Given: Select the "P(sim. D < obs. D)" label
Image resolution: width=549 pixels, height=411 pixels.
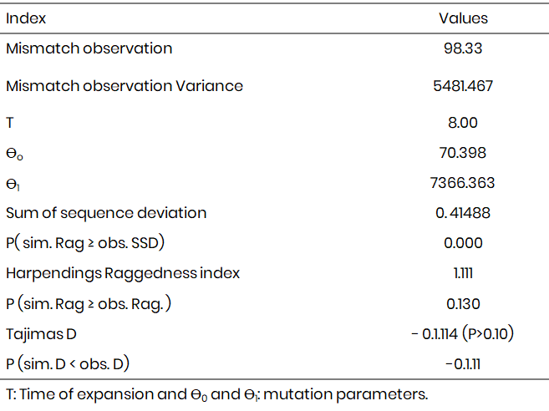Looking at the screenshot, I should (x=68, y=363).
